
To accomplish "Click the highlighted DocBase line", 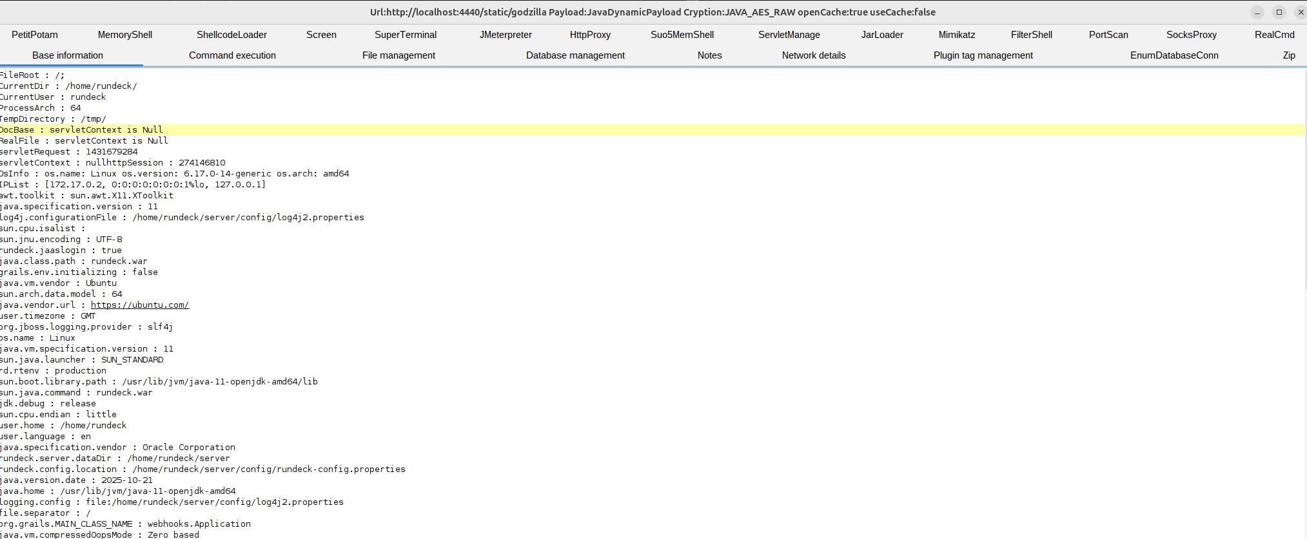I will [82, 130].
